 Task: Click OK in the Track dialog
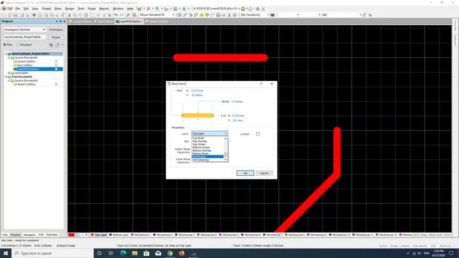click(245, 173)
